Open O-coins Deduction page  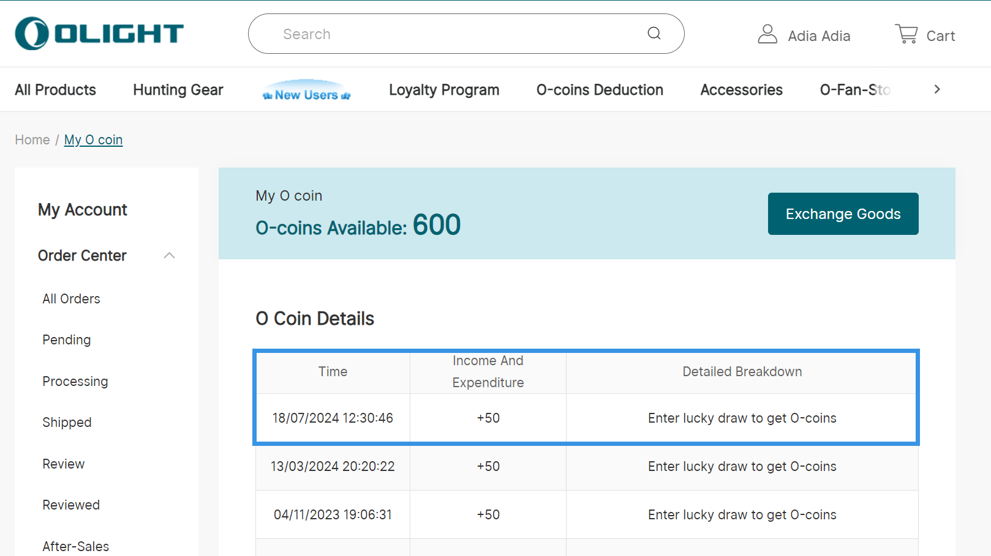pos(600,90)
